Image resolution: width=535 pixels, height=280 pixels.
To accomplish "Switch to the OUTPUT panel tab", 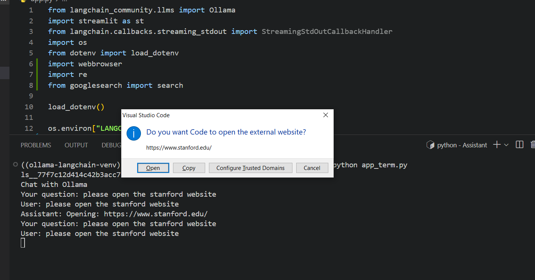I will [76, 145].
